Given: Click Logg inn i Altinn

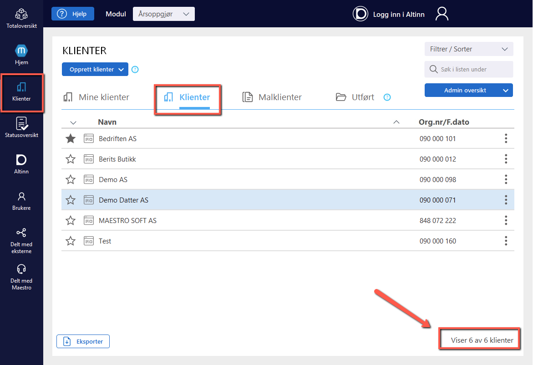Looking at the screenshot, I should (399, 14).
